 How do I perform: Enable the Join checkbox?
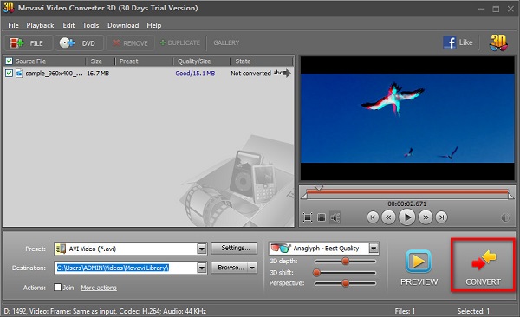click(58, 288)
